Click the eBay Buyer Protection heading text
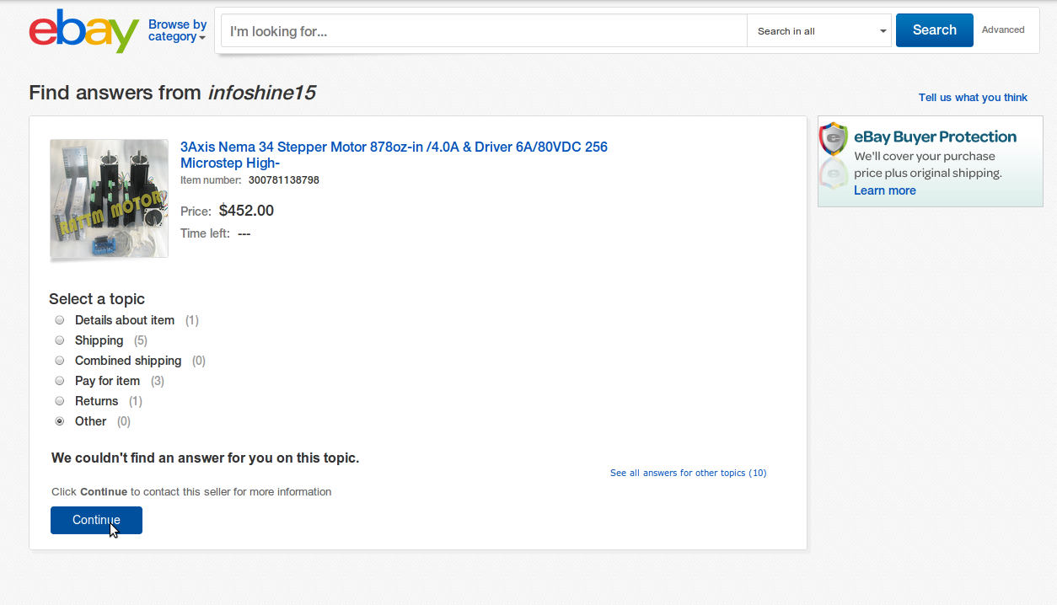 [935, 137]
